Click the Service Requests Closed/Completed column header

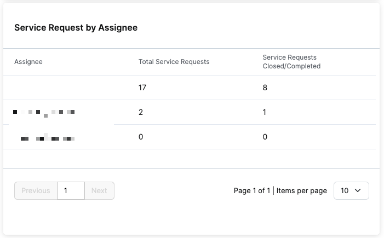tap(291, 62)
